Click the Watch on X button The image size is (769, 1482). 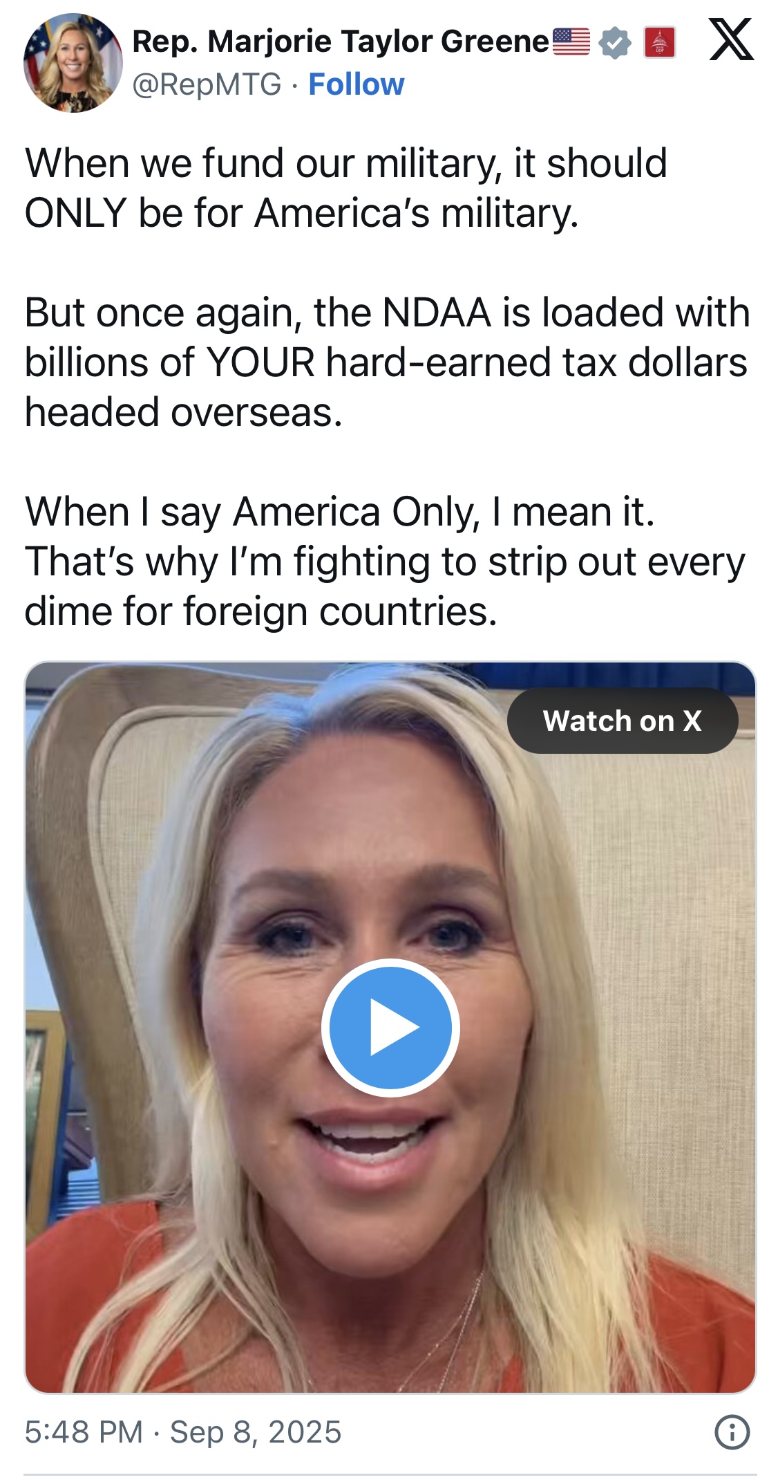coord(623,721)
